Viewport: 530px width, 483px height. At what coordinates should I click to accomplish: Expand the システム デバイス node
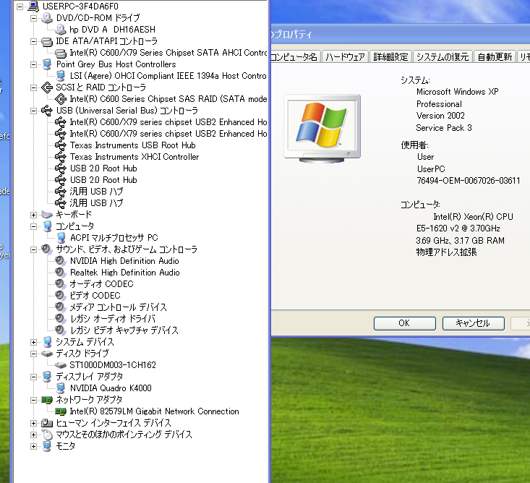click(33, 343)
